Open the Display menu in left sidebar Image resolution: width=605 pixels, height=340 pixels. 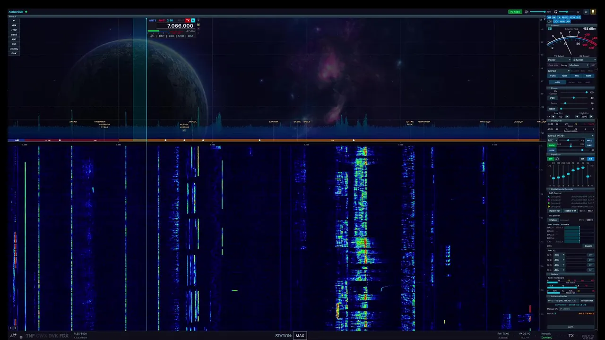coord(14,49)
